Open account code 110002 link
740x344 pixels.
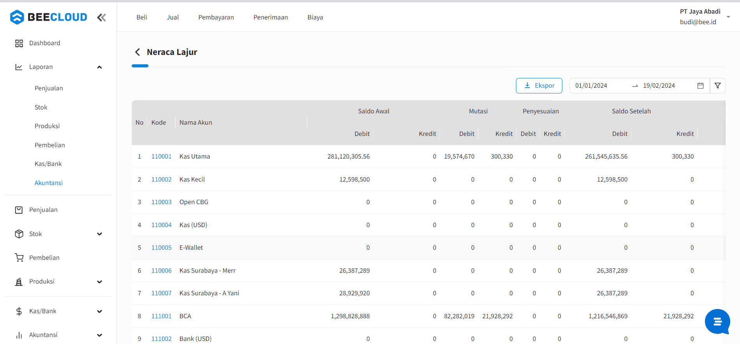[x=161, y=179]
